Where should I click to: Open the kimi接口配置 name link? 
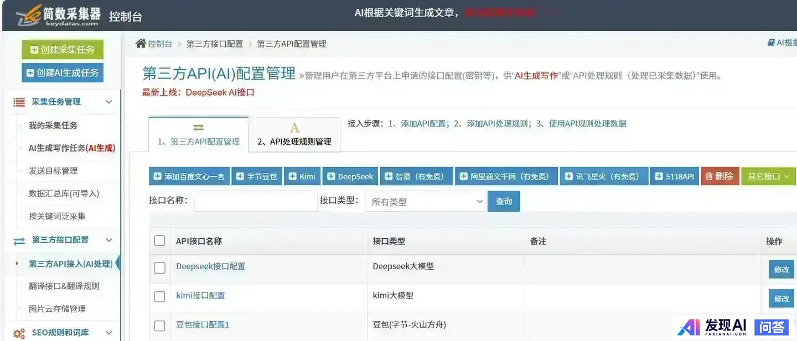(x=200, y=296)
